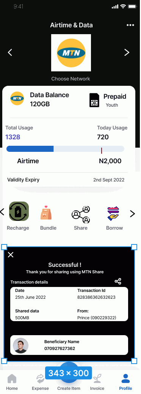Click the data usage progress bar

[x=65, y=149]
